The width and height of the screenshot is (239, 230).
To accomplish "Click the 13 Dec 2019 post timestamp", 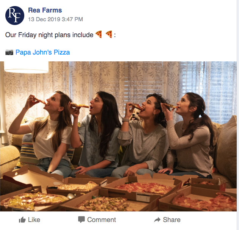I will point(55,19).
